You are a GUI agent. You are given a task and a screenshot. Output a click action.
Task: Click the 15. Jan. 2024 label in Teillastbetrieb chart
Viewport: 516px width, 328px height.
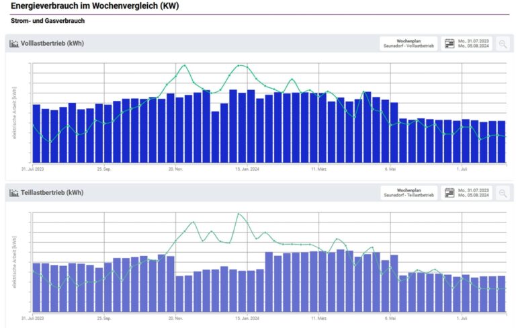click(x=247, y=319)
